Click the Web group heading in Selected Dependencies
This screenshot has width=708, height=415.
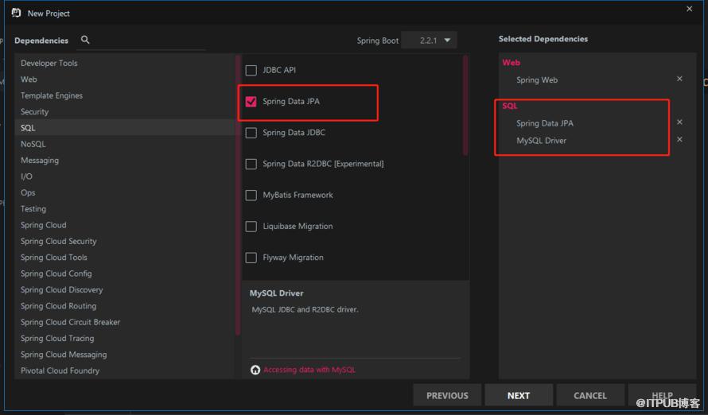(512, 63)
